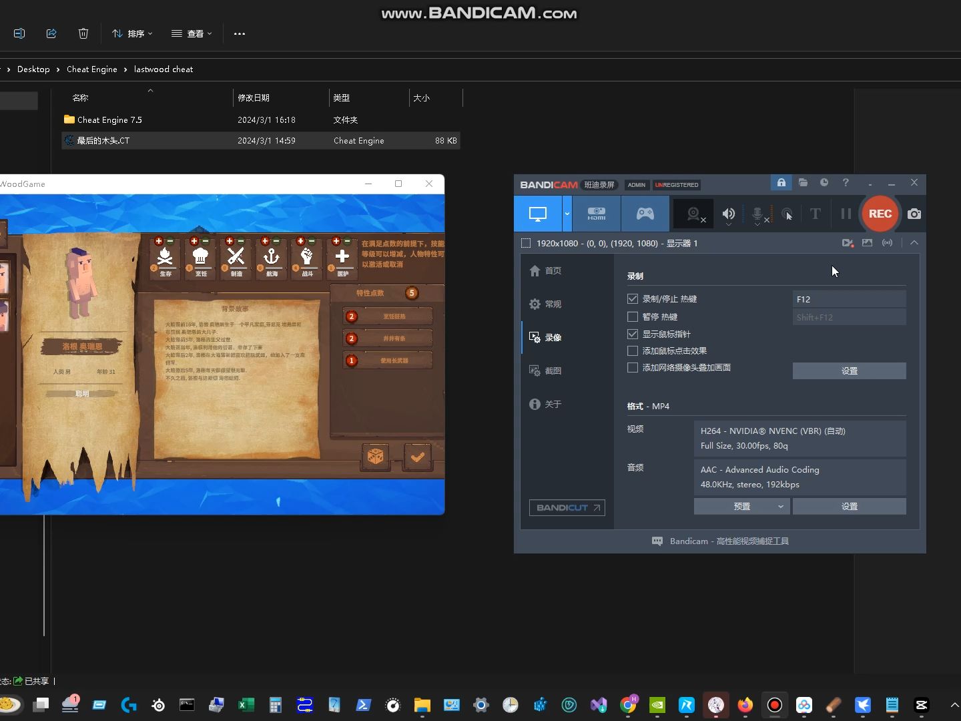
Task: Enable 添加鼠标点击效果 checkbox
Action: coord(633,350)
